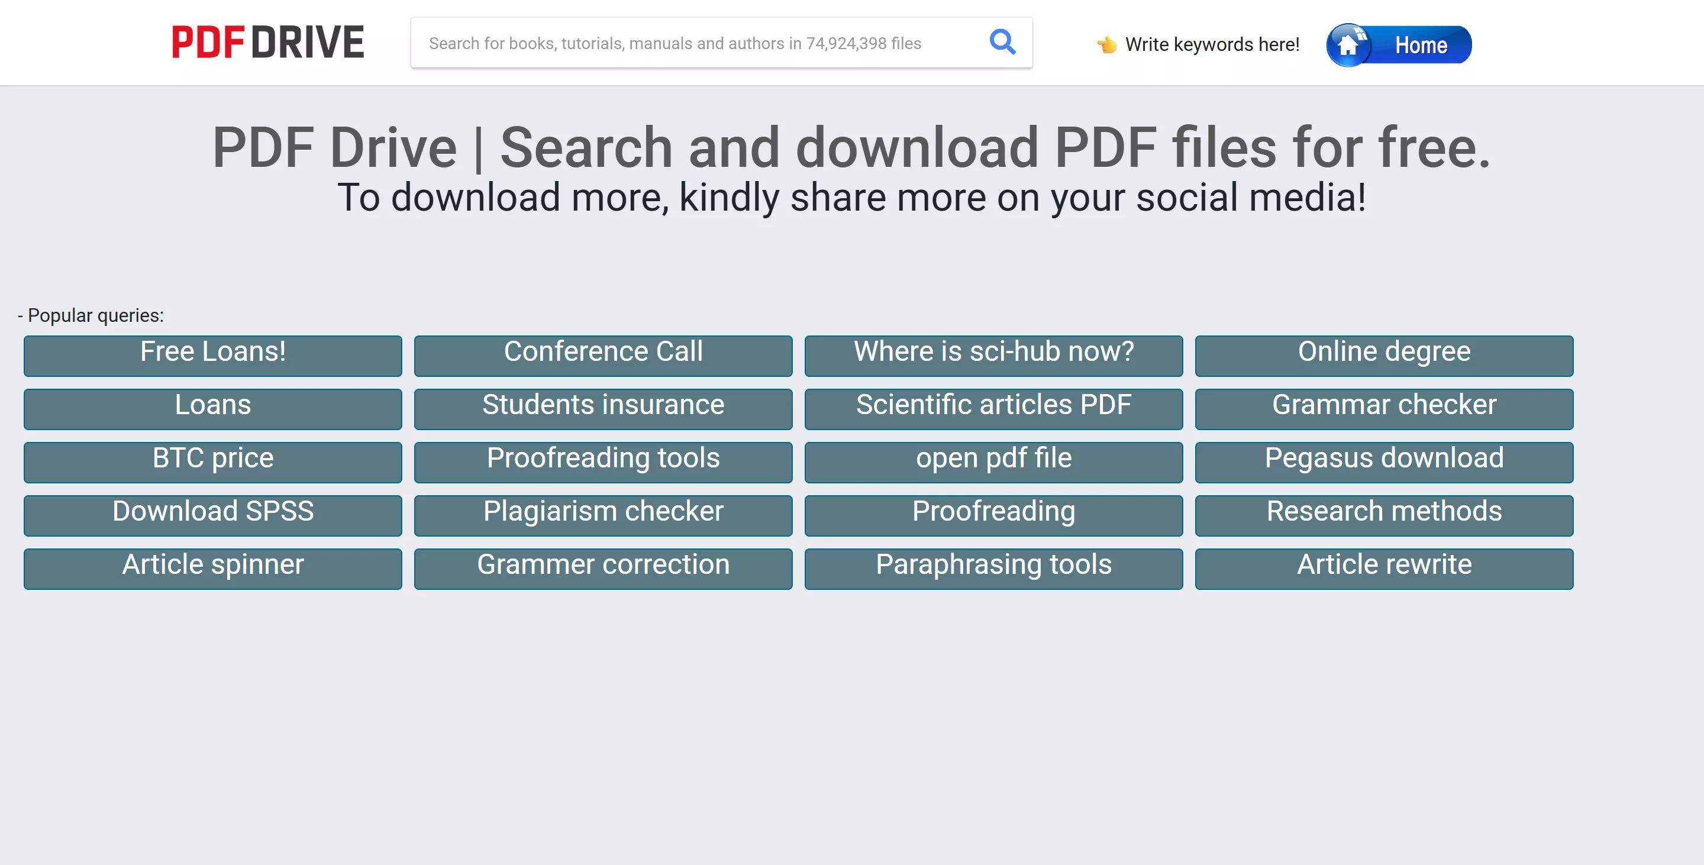1704x865 pixels.
Task: Click the 'Online degree' query button
Action: pos(1383,356)
